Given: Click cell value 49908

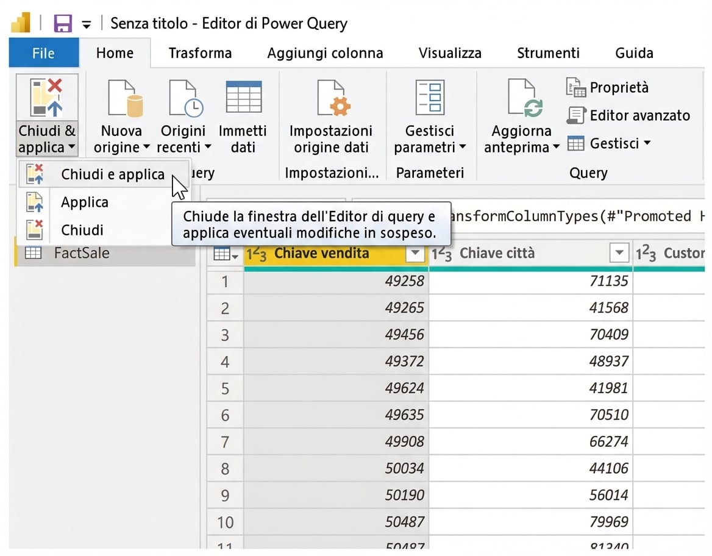Looking at the screenshot, I should [405, 441].
